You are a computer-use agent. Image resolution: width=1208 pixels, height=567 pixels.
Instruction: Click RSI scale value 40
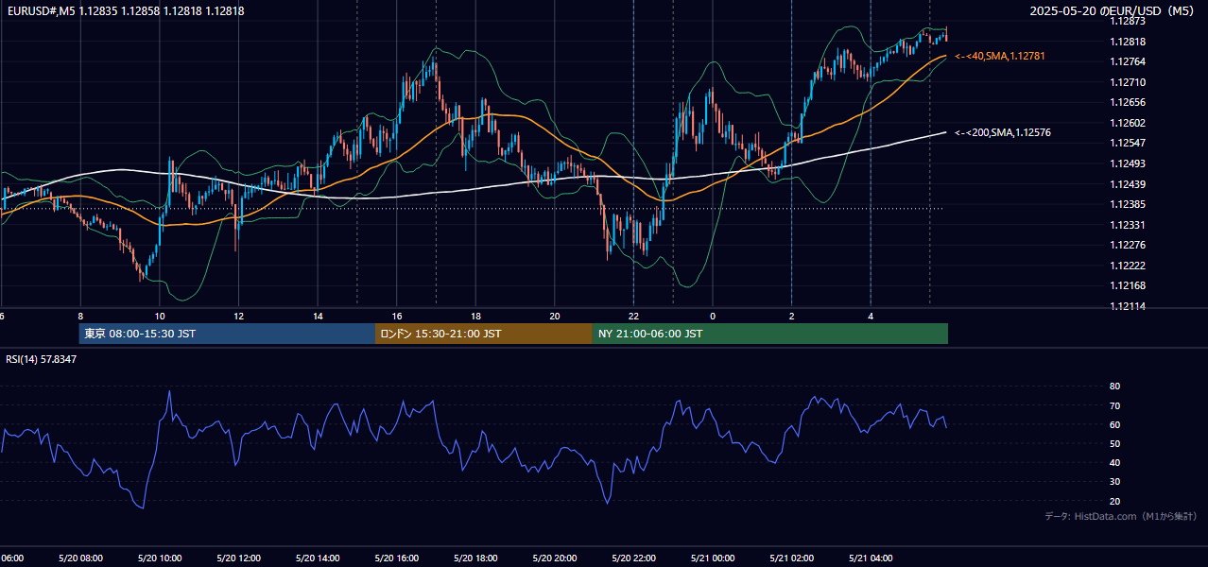tap(1114, 462)
